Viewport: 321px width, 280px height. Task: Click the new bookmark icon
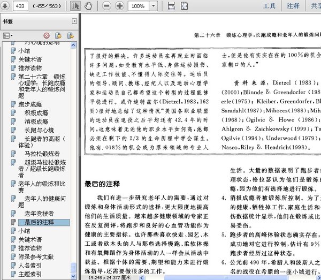(58, 36)
